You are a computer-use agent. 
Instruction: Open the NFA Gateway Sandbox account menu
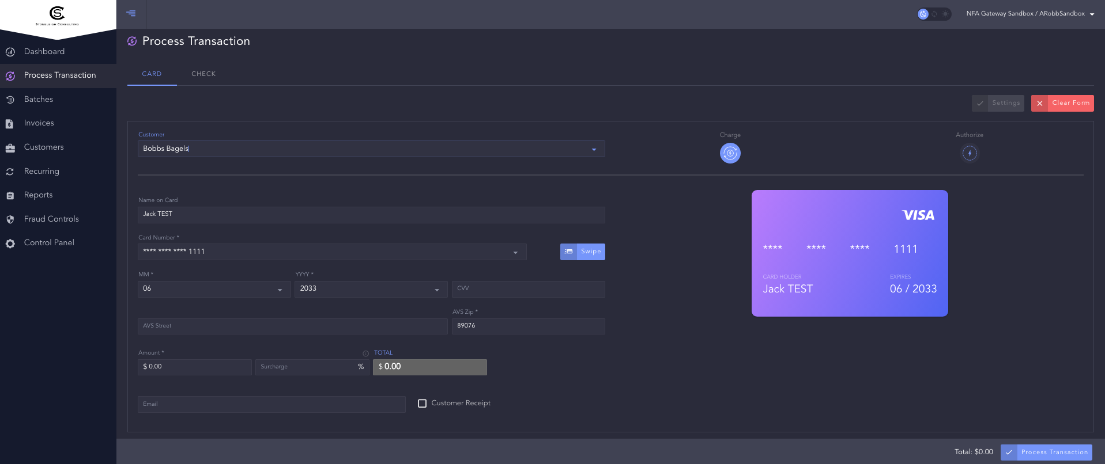pyautogui.click(x=1031, y=14)
